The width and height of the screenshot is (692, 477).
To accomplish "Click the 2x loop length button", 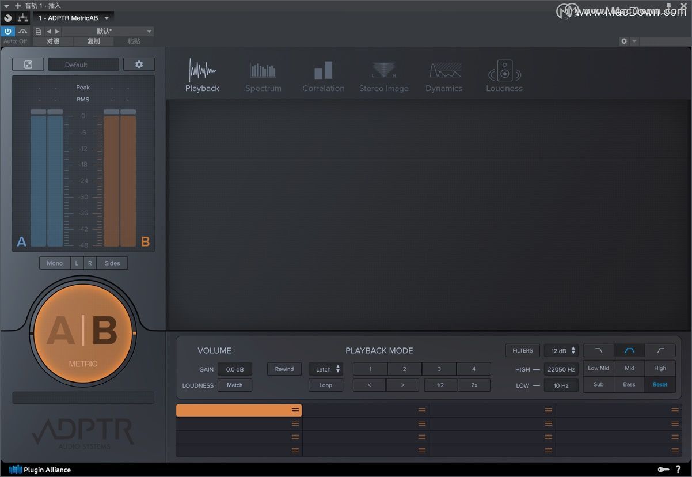I will pyautogui.click(x=474, y=385).
